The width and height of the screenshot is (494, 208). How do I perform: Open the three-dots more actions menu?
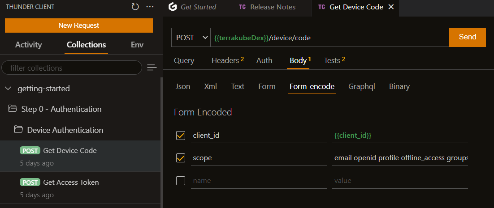150,7
